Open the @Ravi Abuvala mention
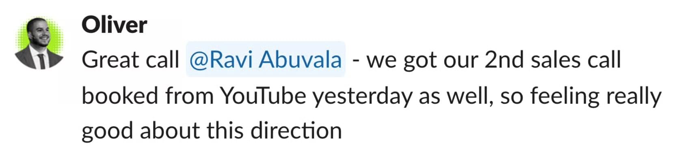 266,60
